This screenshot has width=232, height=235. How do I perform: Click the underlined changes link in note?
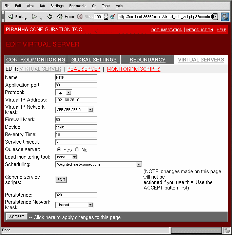pos(170,171)
